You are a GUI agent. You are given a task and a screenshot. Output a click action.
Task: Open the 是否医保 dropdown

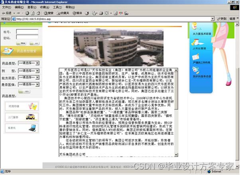pyautogui.click(x=29, y=84)
